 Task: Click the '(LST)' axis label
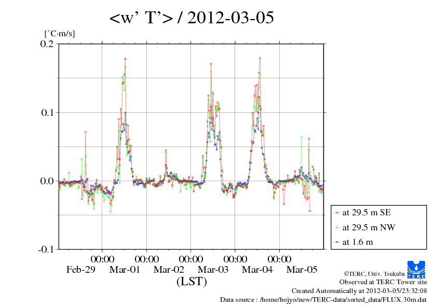(x=192, y=281)
